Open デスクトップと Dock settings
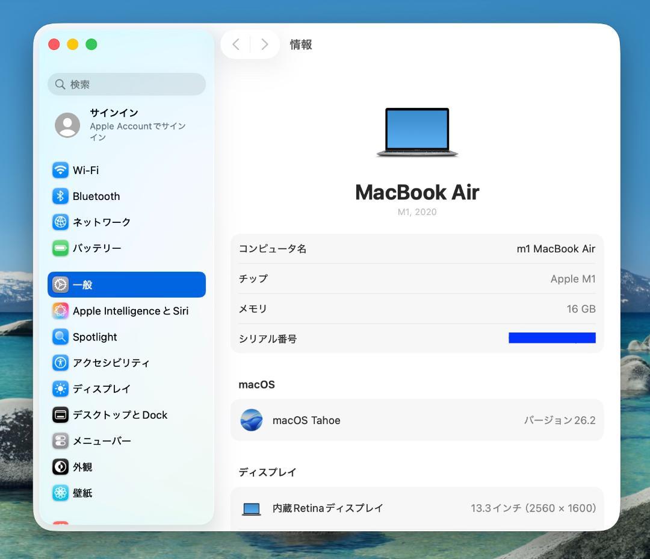The image size is (650, 559). 60,414
